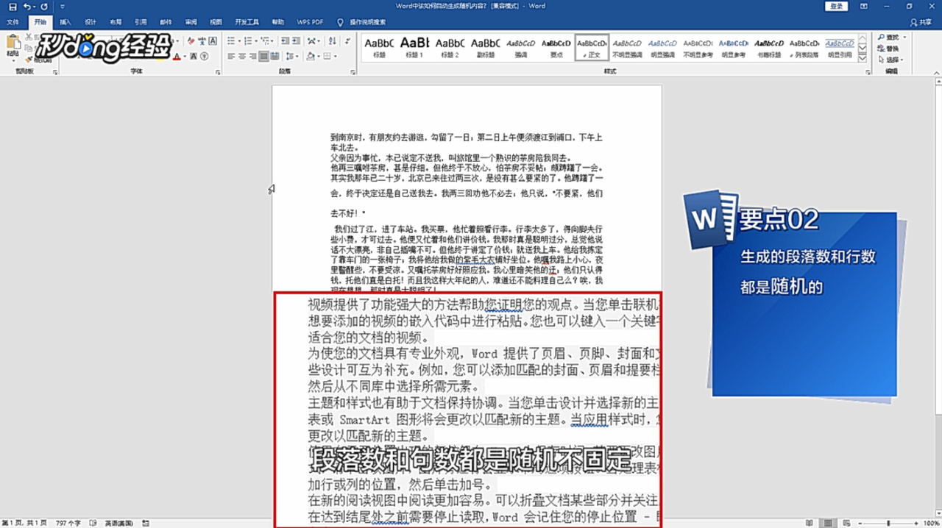
Task: Apply numbered list formatting
Action: (x=248, y=40)
